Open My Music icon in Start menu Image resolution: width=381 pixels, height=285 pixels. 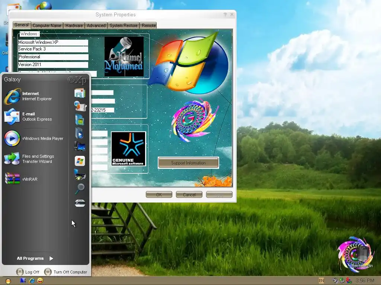[79, 133]
